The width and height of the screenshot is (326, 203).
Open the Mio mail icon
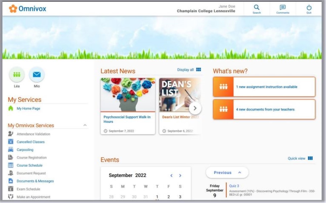click(37, 75)
